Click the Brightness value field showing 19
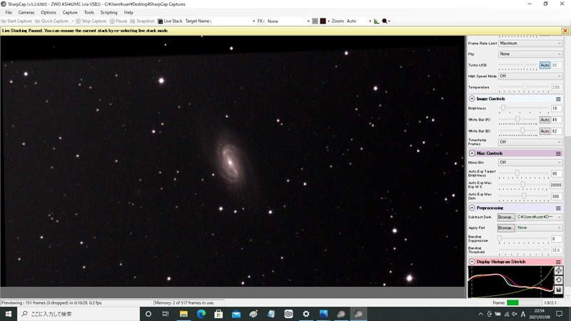 coord(557,108)
